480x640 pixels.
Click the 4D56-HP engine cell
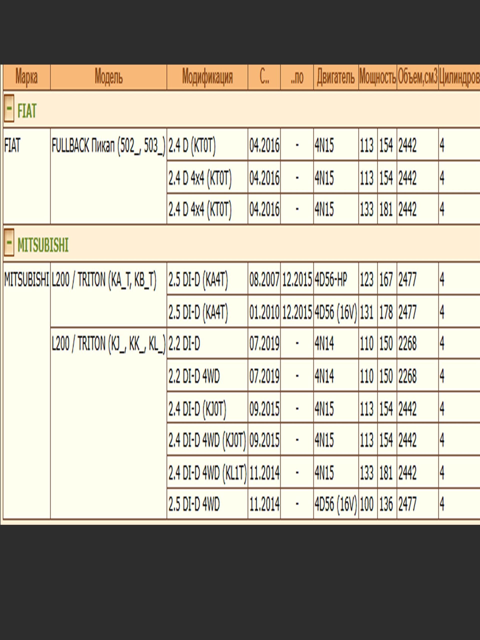click(x=331, y=280)
